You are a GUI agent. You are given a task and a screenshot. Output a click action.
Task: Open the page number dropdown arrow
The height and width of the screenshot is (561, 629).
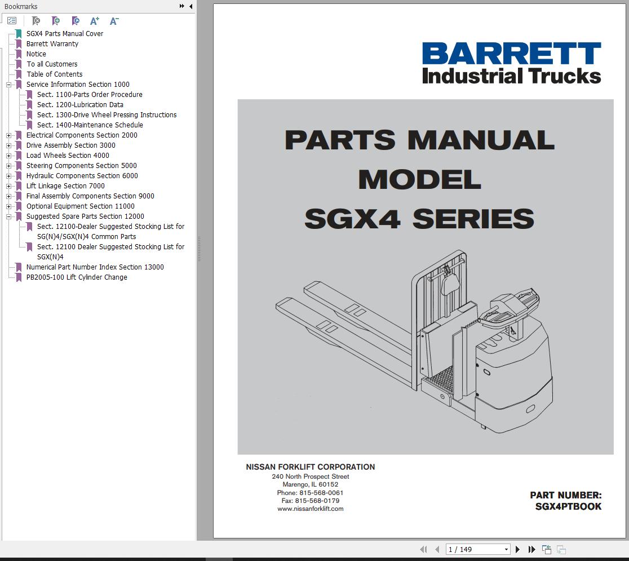(506, 549)
